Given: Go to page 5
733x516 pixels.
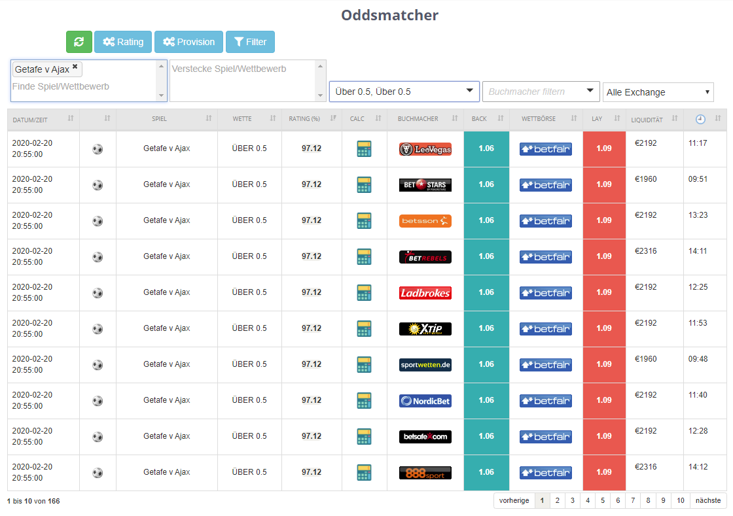Looking at the screenshot, I should (x=603, y=500).
